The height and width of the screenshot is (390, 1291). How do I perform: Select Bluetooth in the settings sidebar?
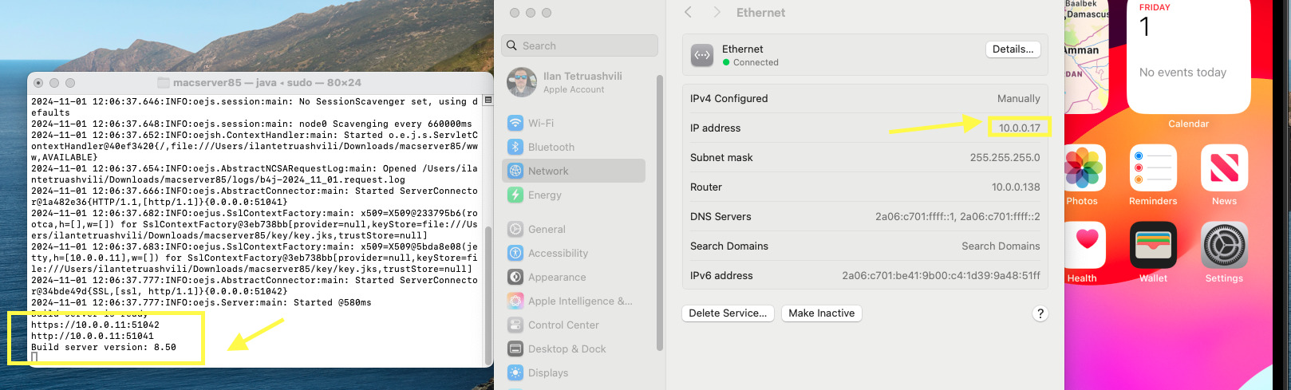pyautogui.click(x=574, y=147)
